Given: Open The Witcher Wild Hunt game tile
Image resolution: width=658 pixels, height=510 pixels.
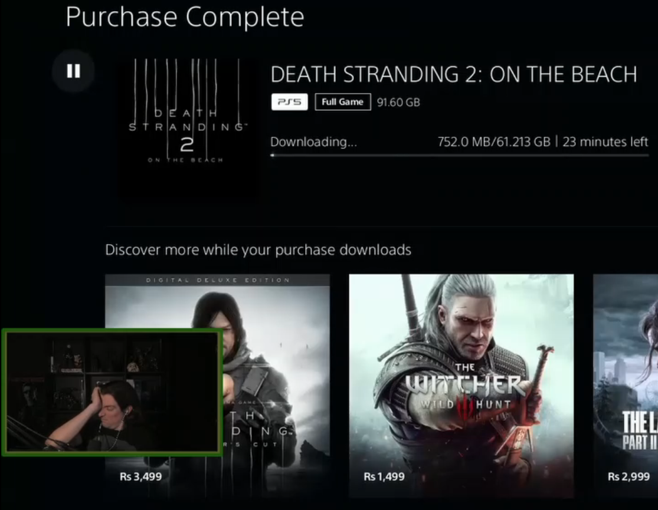Looking at the screenshot, I should (461, 386).
